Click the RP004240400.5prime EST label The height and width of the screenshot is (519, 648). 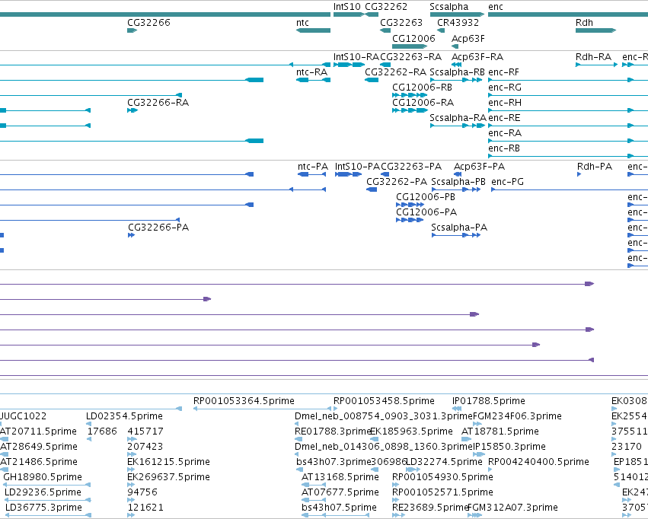click(538, 462)
